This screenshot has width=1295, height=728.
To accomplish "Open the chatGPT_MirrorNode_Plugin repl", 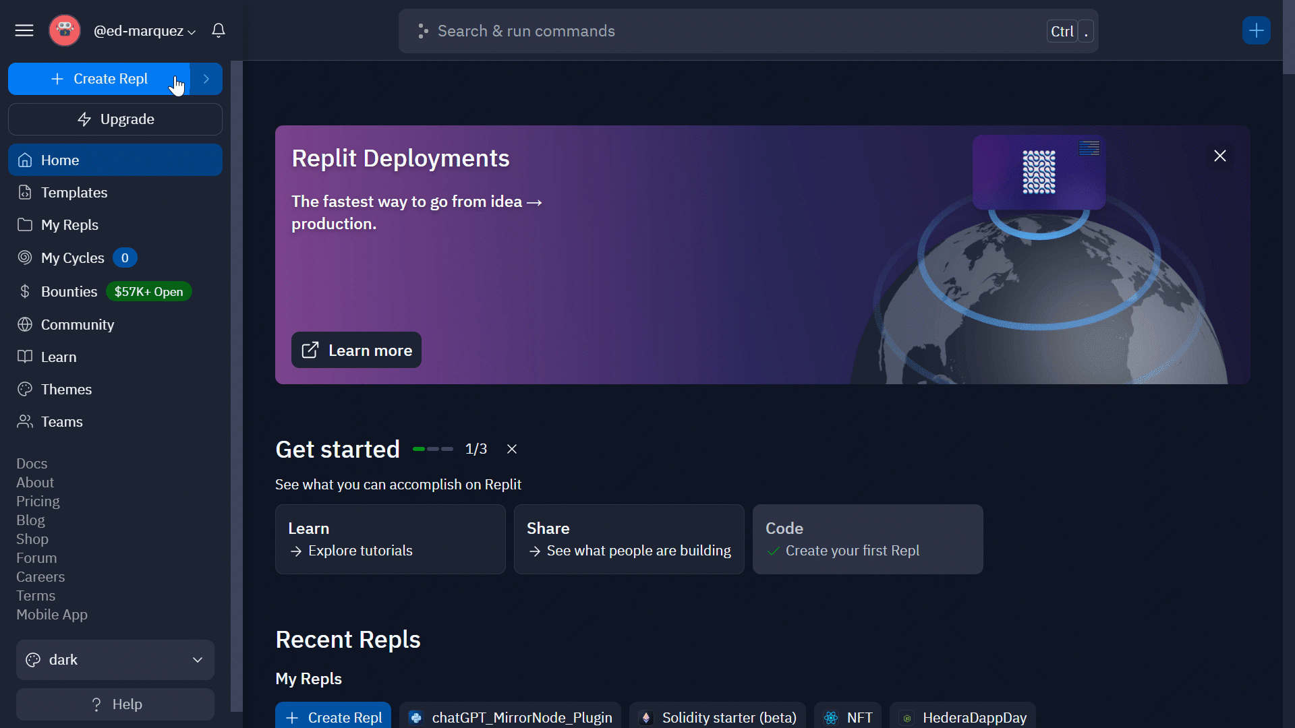I will tap(510, 717).
